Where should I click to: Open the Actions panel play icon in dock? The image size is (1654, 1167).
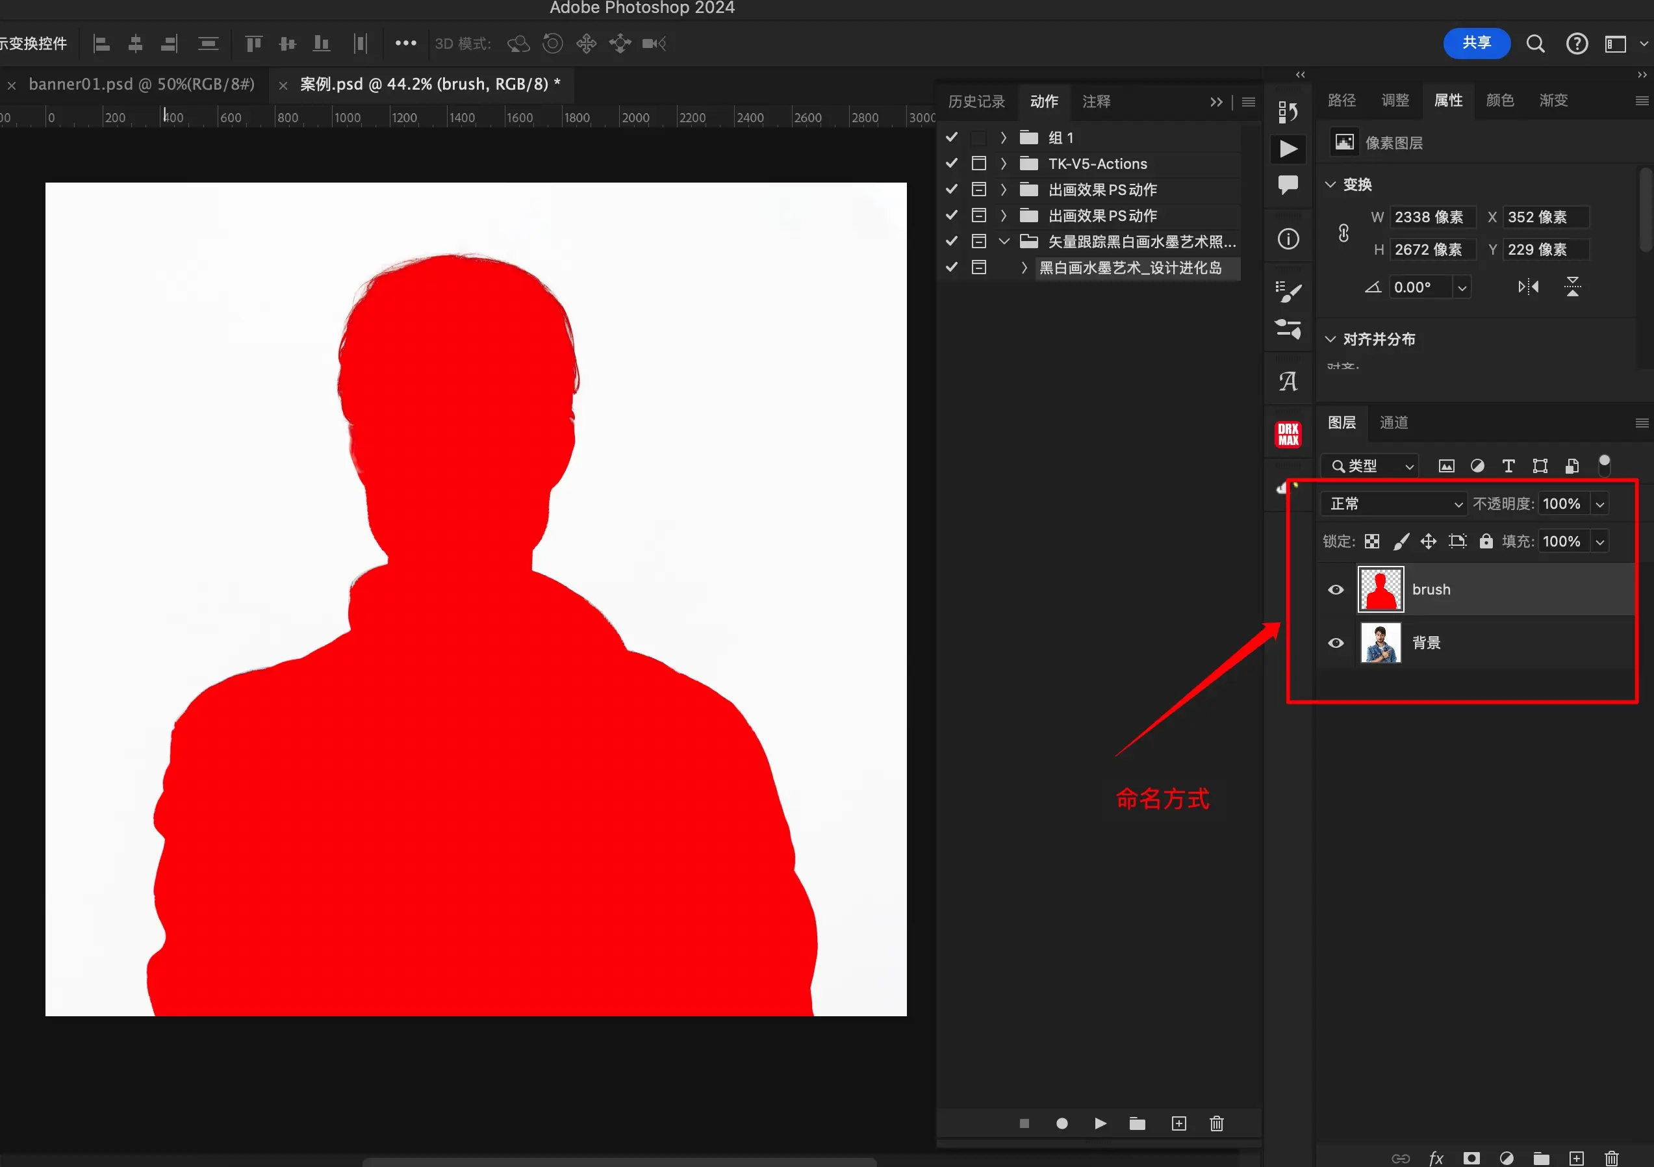1288,149
